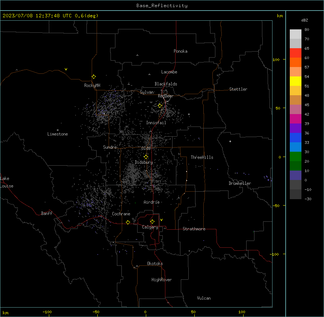Pick the magenta 42 dBZ legend swatch
The image size is (324, 317).
(295, 119)
